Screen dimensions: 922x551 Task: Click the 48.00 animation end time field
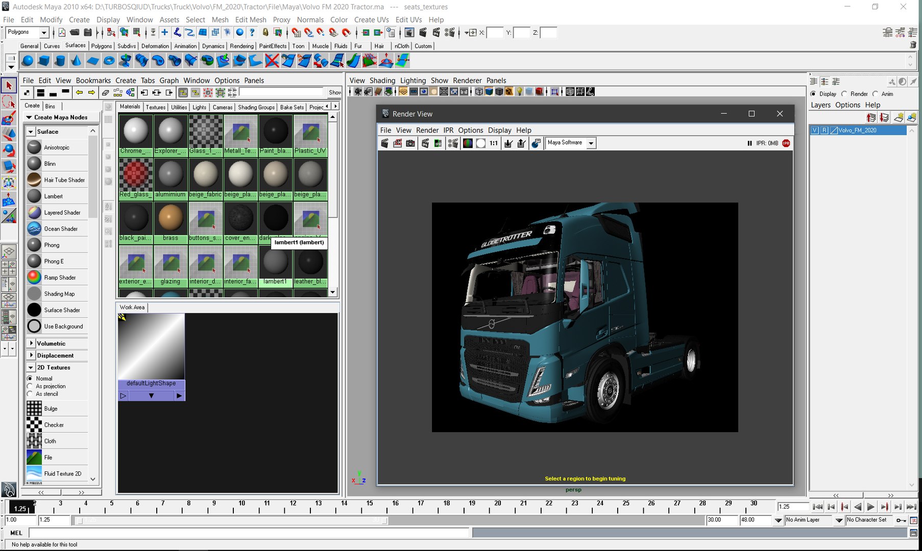755,520
